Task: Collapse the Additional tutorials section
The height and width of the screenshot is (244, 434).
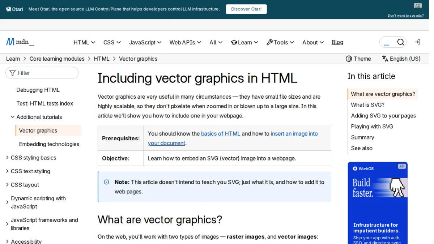Action: pyautogui.click(x=36, y=117)
